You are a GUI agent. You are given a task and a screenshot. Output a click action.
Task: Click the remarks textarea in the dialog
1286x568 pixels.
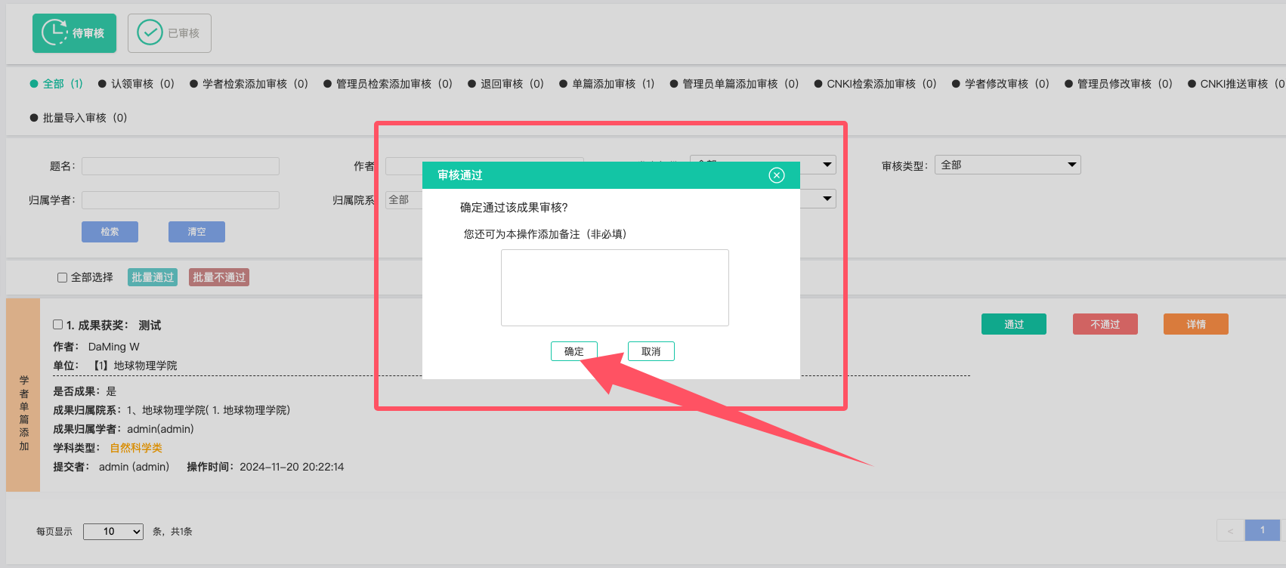point(615,288)
